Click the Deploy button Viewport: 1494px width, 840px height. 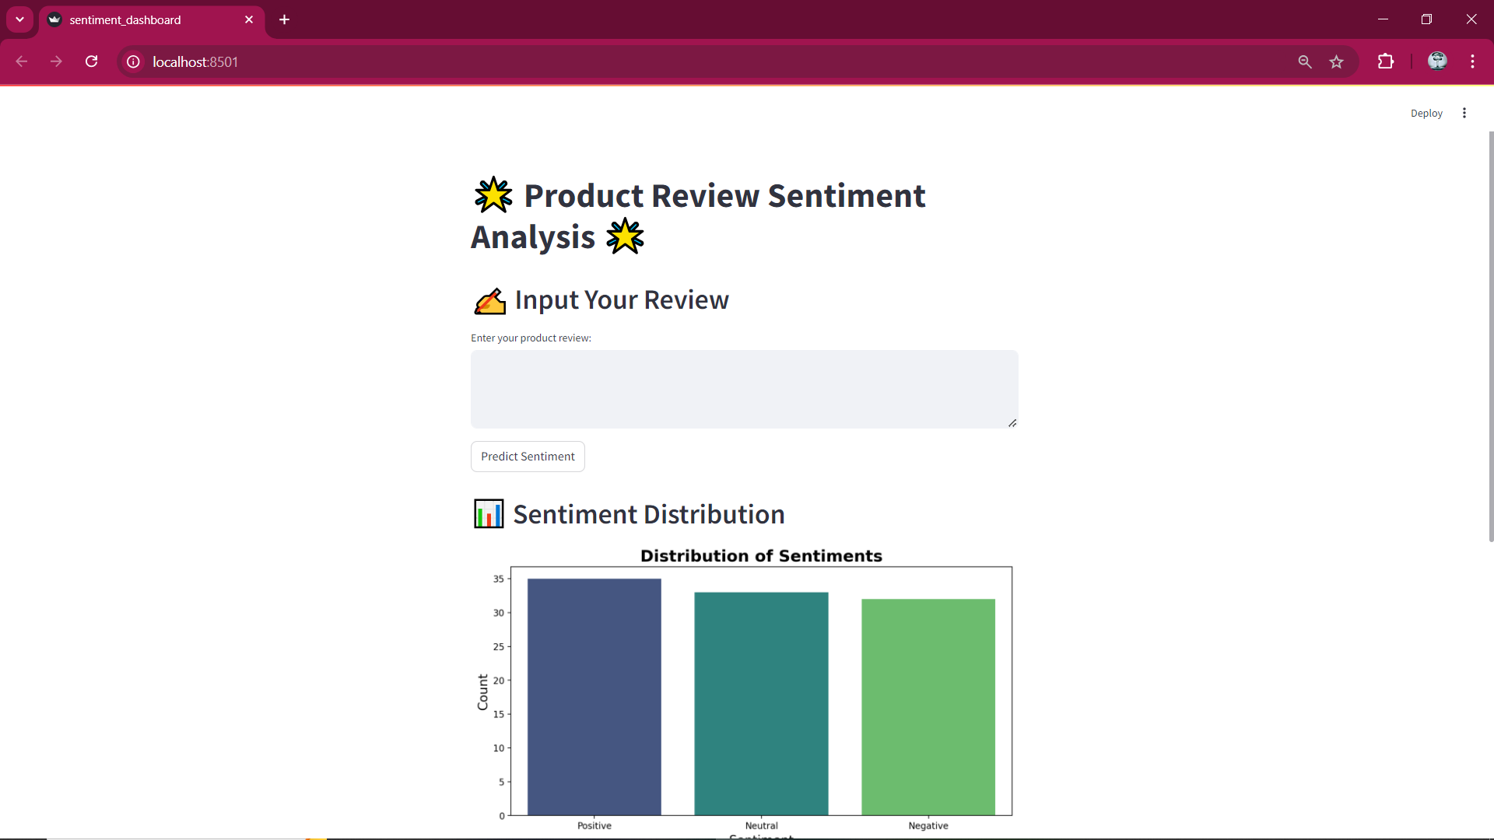[1426, 113]
